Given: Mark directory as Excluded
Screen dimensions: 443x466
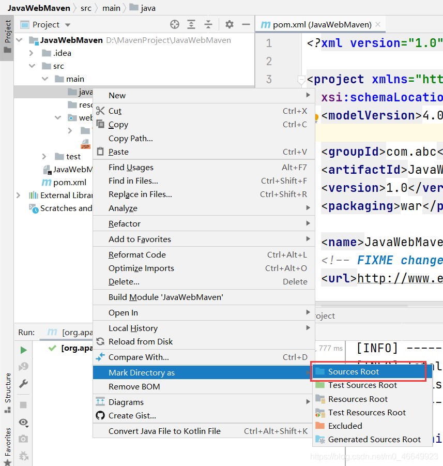Looking at the screenshot, I should [372, 426].
